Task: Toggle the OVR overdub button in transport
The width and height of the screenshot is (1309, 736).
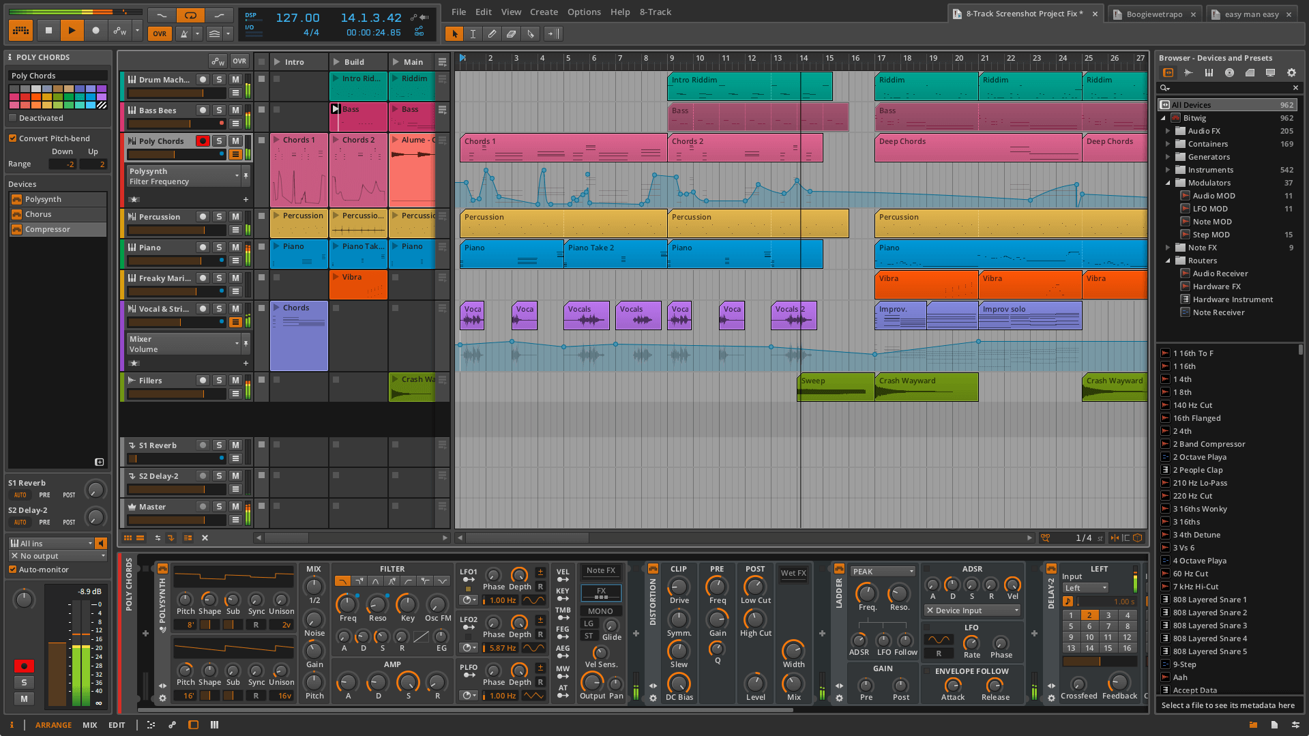Action: click(x=160, y=33)
